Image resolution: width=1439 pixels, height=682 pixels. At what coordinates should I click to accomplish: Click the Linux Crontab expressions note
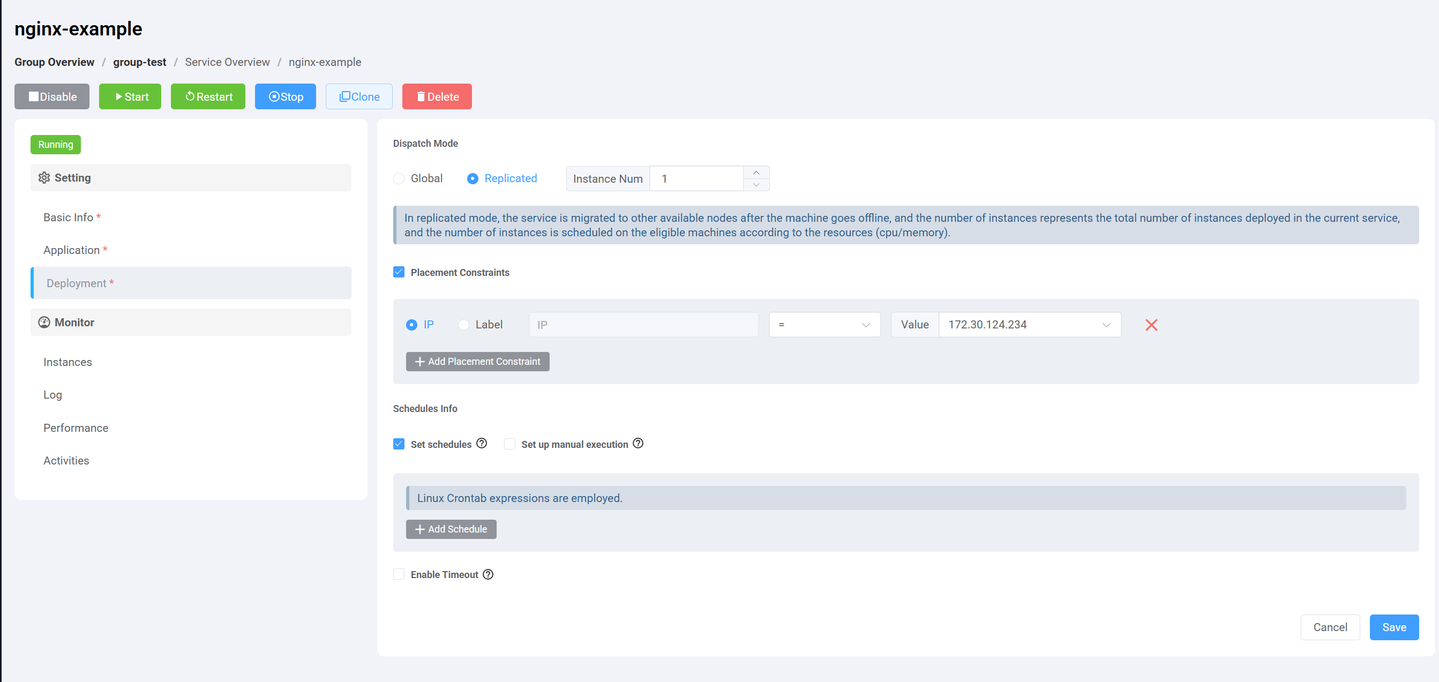tap(906, 498)
